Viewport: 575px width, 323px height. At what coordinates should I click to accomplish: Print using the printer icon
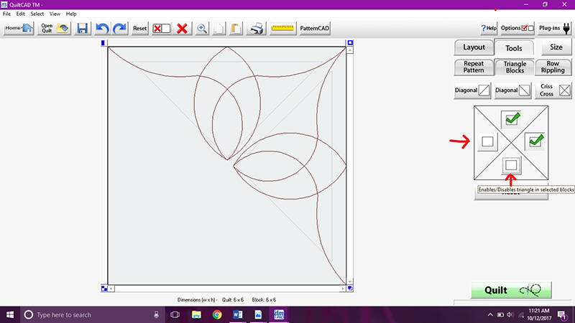click(x=255, y=29)
